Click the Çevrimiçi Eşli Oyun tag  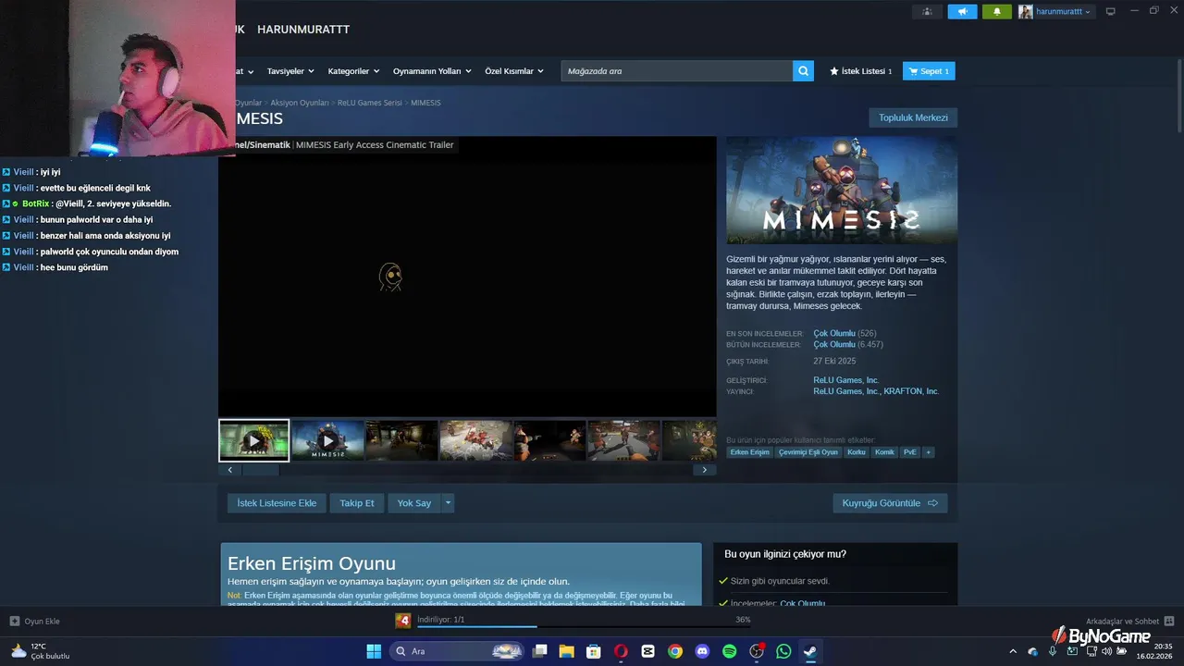(808, 452)
